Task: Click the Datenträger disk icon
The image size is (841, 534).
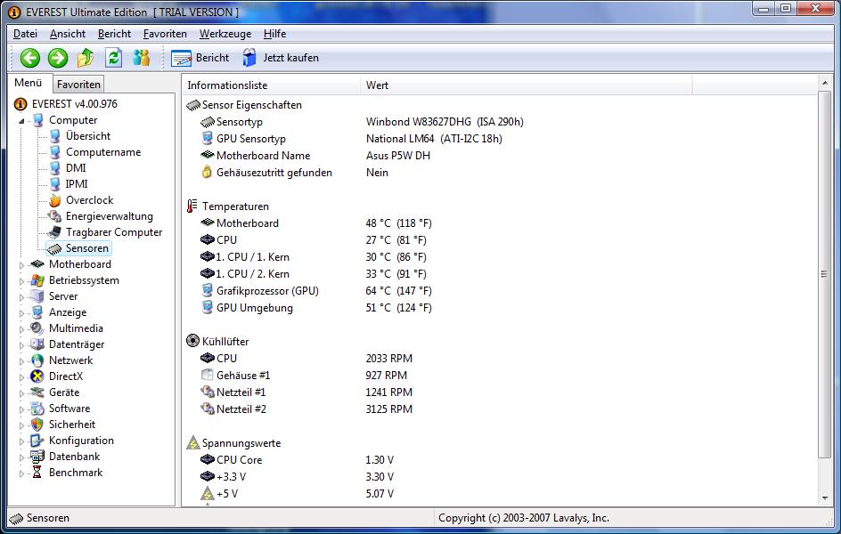Action: click(37, 344)
